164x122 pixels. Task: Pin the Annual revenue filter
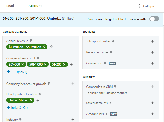tap(30, 41)
